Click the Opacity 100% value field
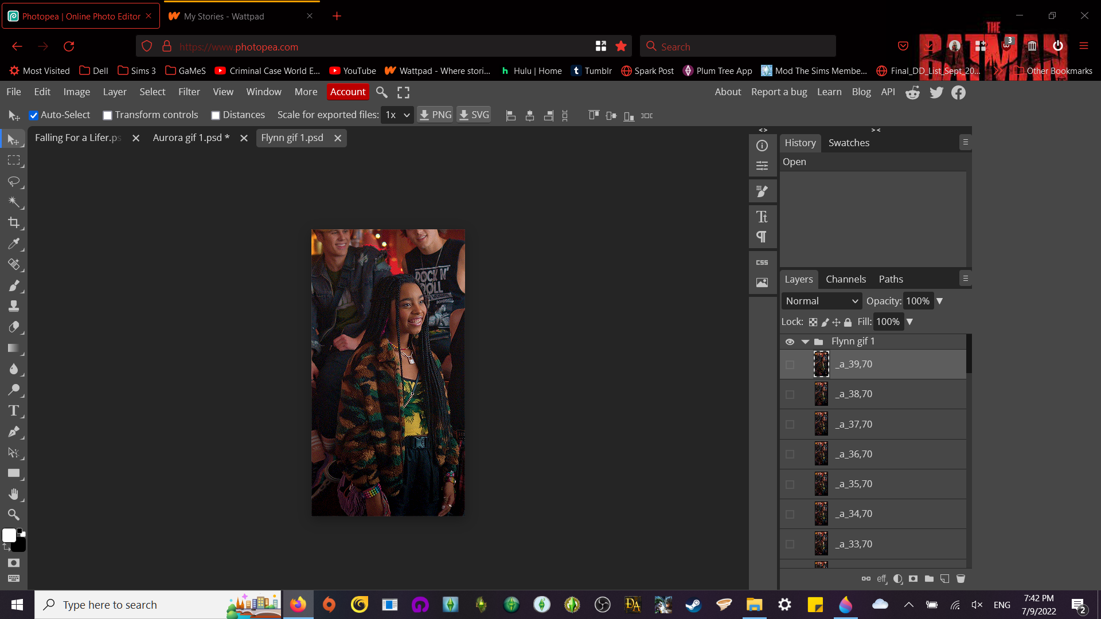Image resolution: width=1101 pixels, height=619 pixels. pos(918,301)
